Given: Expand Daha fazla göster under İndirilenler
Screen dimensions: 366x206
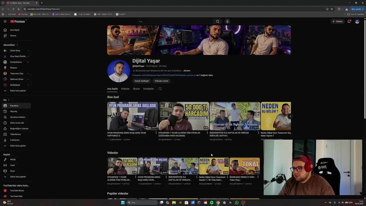Looking at the screenshot, I should pyautogui.click(x=16, y=146).
